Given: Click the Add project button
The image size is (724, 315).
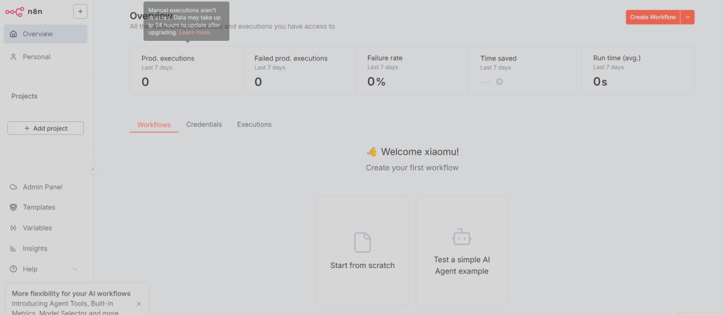Looking at the screenshot, I should pos(46,129).
